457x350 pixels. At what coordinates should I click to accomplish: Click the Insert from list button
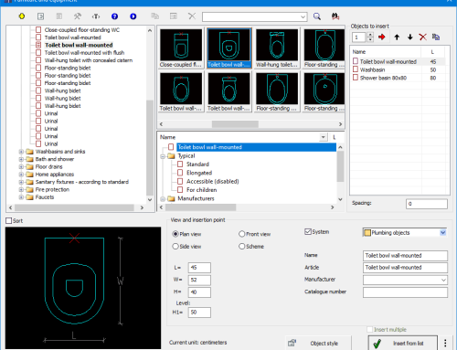(x=403, y=344)
